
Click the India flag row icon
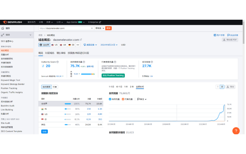42,109
